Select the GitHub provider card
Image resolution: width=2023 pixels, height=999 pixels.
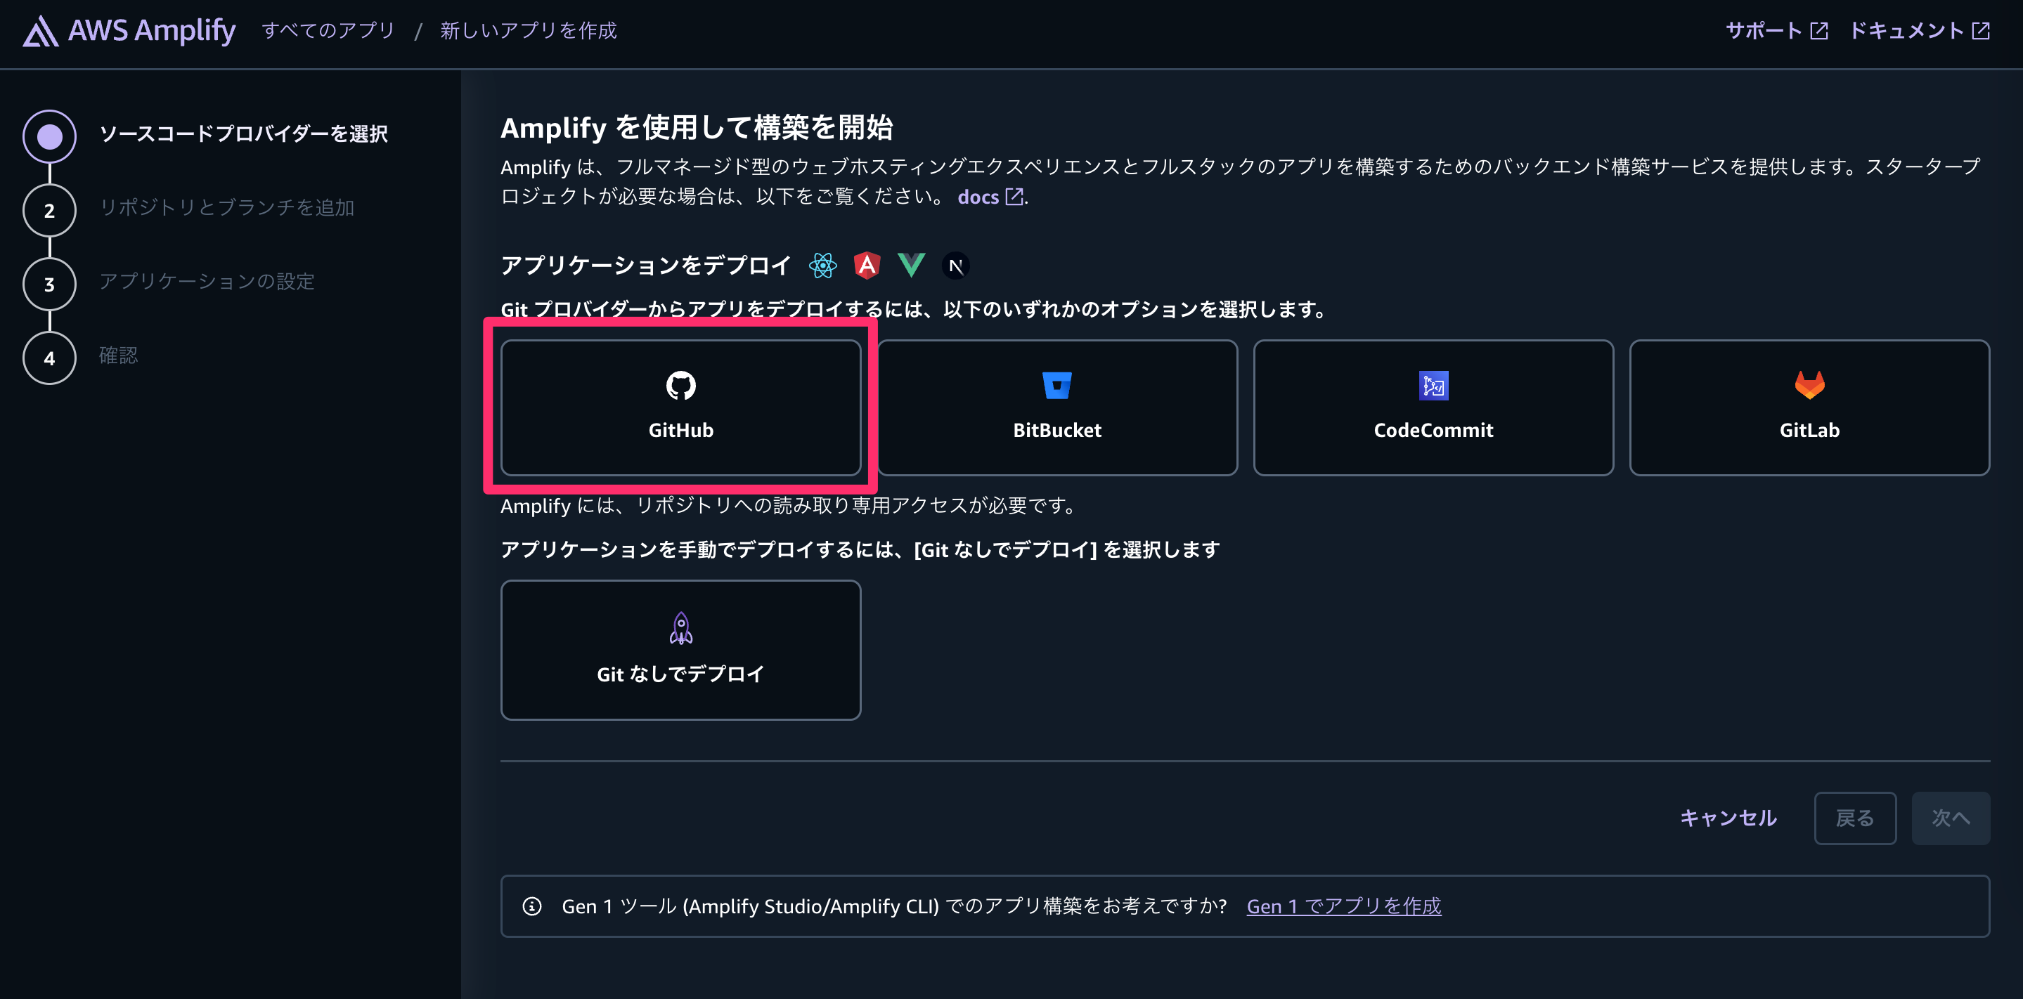coord(681,407)
